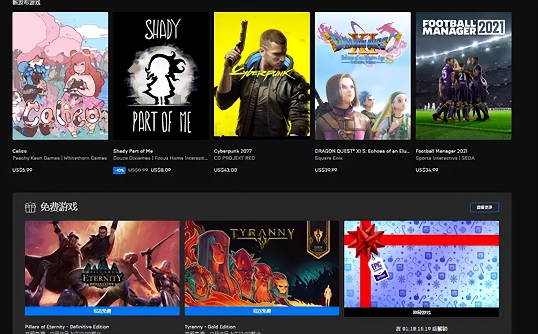Viewport: 538px width, 334px height.
Task: Open the Dragon Quest XI S cover
Action: click(362, 76)
